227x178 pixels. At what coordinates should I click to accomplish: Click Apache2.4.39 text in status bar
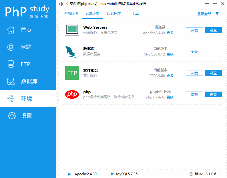tap(85, 174)
